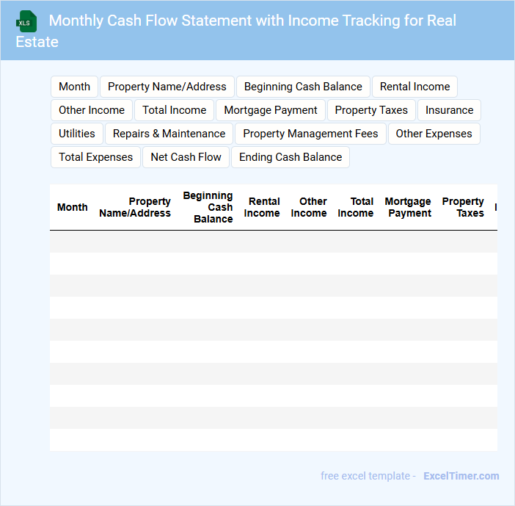
Task: Click the Beginning Cash Balance tag
Action: pyautogui.click(x=303, y=87)
